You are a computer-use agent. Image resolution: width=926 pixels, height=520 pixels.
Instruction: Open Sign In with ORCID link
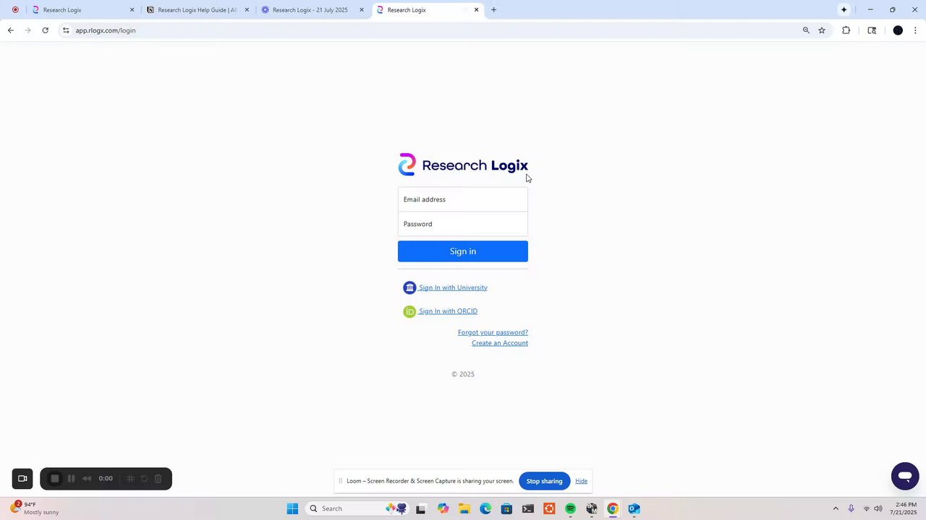pyautogui.click(x=448, y=311)
